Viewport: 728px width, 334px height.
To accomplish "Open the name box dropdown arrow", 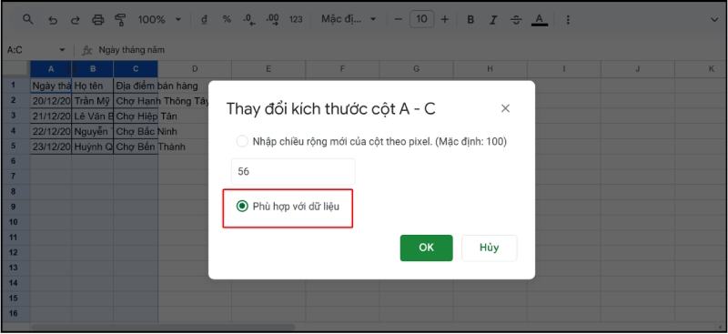I will (62, 50).
